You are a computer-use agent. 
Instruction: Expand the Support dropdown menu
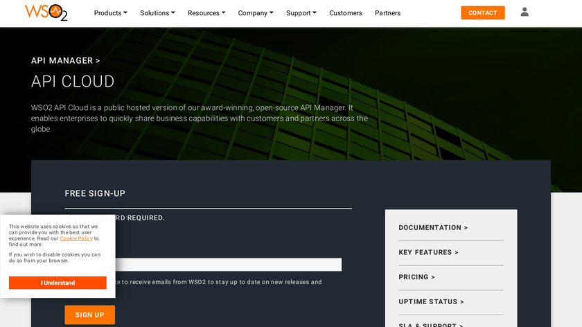[301, 13]
